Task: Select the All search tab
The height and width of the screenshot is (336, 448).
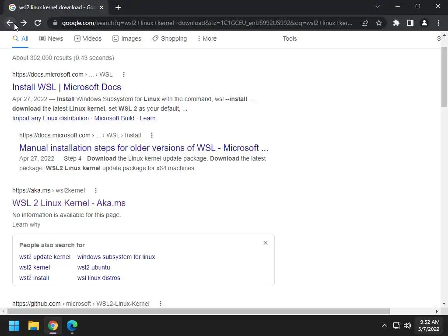Action: pyautogui.click(x=20, y=38)
